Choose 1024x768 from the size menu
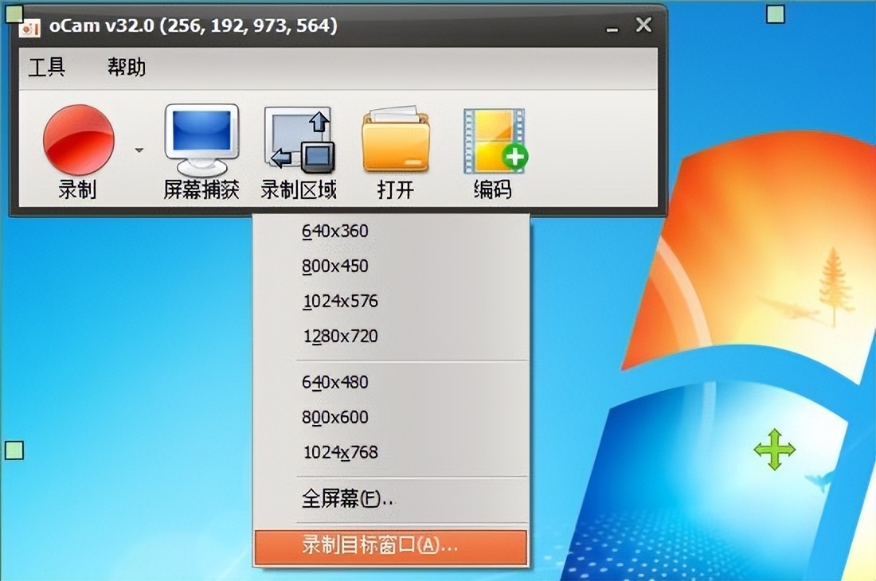Viewport: 876px width, 581px height. coord(391,452)
